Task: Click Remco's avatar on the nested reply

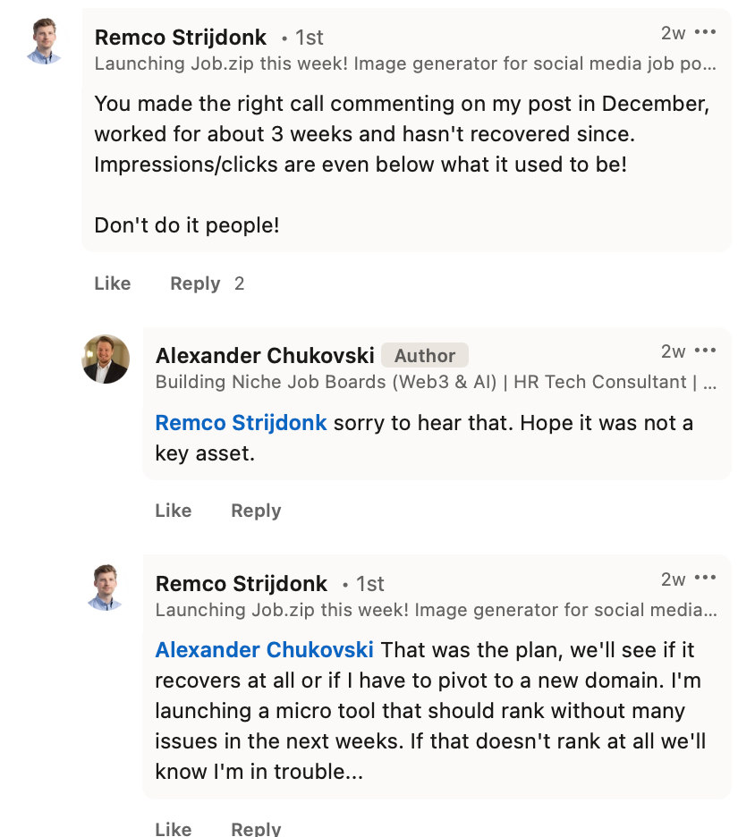Action: tap(106, 588)
